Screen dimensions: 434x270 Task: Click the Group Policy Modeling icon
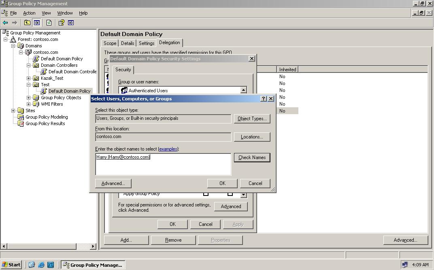pyautogui.click(x=21, y=117)
